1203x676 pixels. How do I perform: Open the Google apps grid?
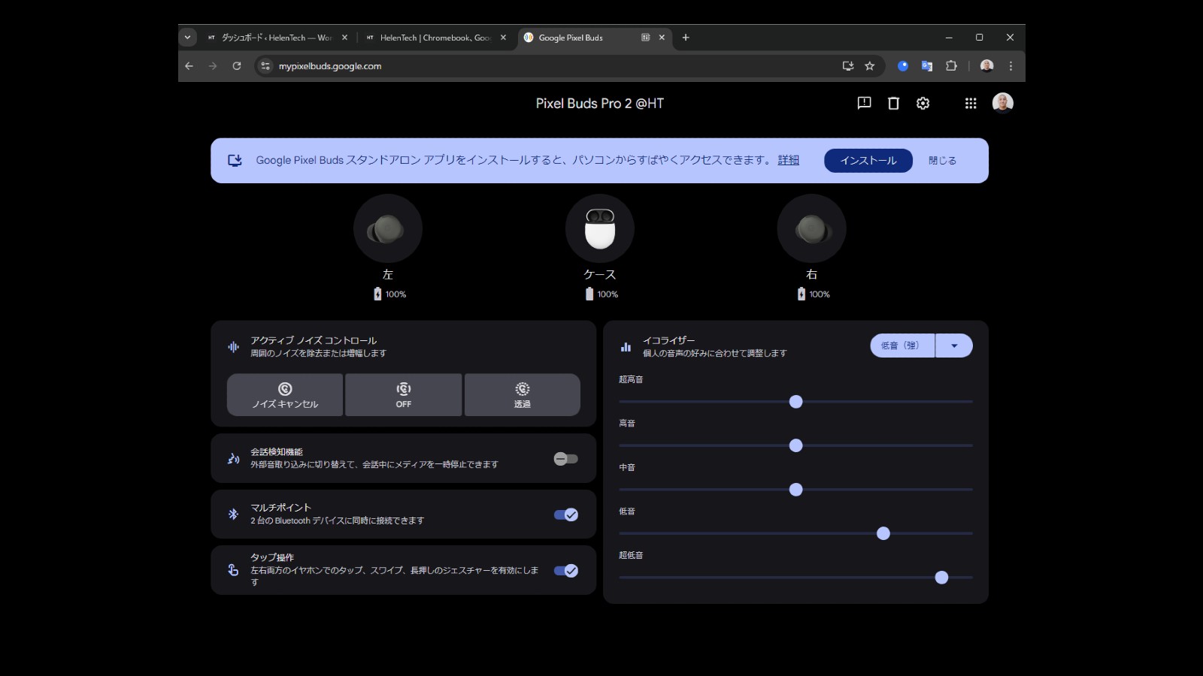coord(971,103)
